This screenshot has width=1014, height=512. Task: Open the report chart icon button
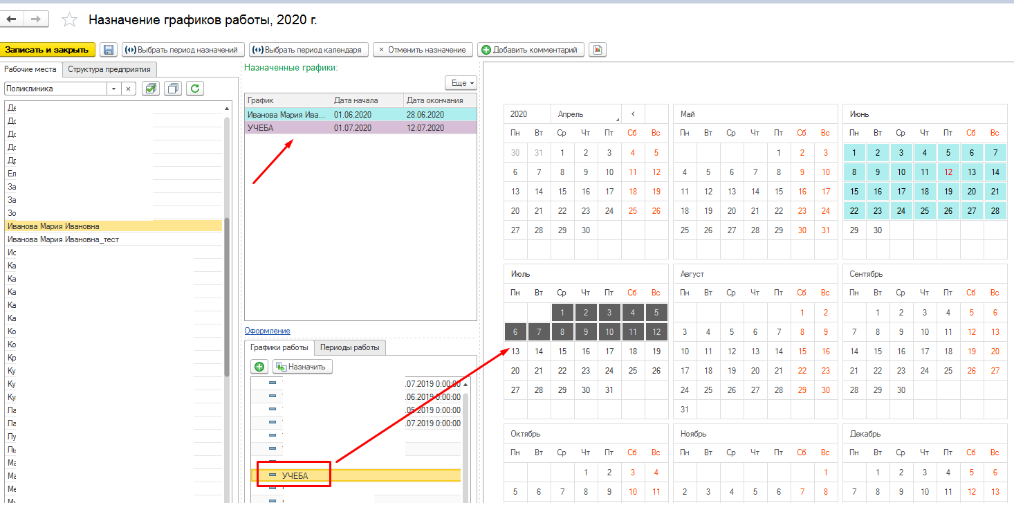pos(597,50)
